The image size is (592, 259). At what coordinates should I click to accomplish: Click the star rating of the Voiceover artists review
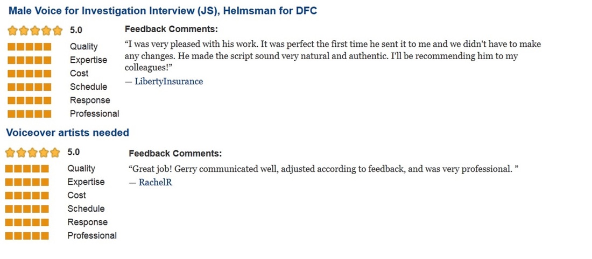coord(33,153)
